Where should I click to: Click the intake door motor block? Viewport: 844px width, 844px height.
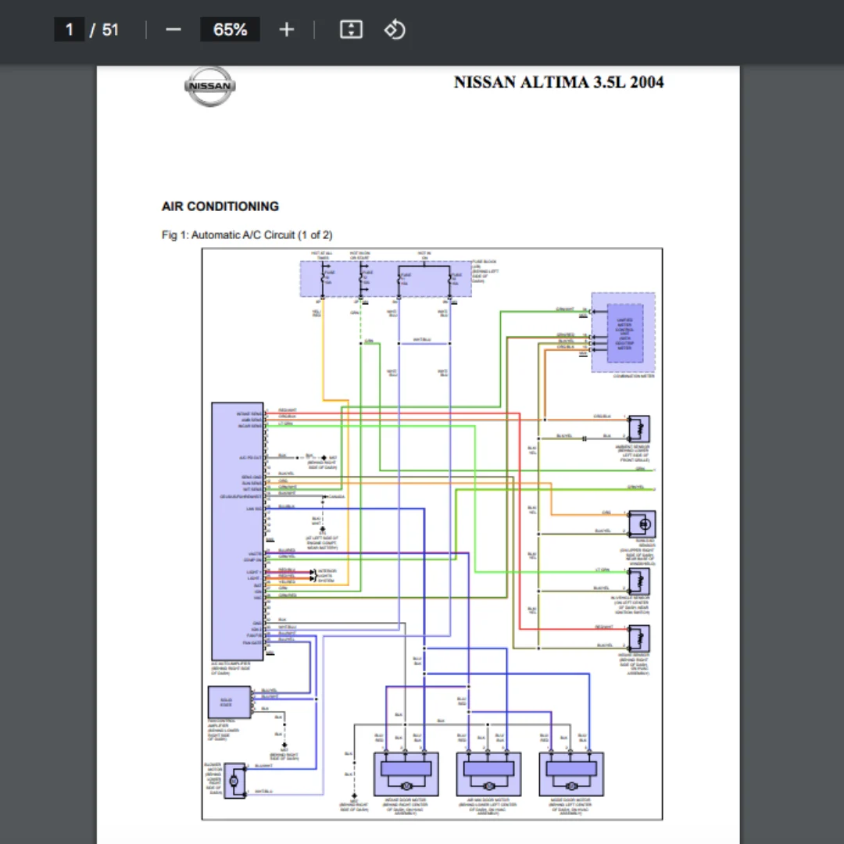pyautogui.click(x=406, y=774)
